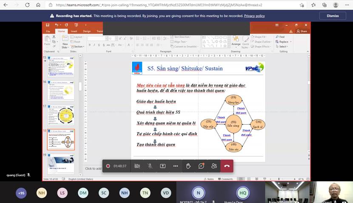This screenshot has height=203, width=353.
Task: Open the Privacy policy link
Action: (x=254, y=16)
